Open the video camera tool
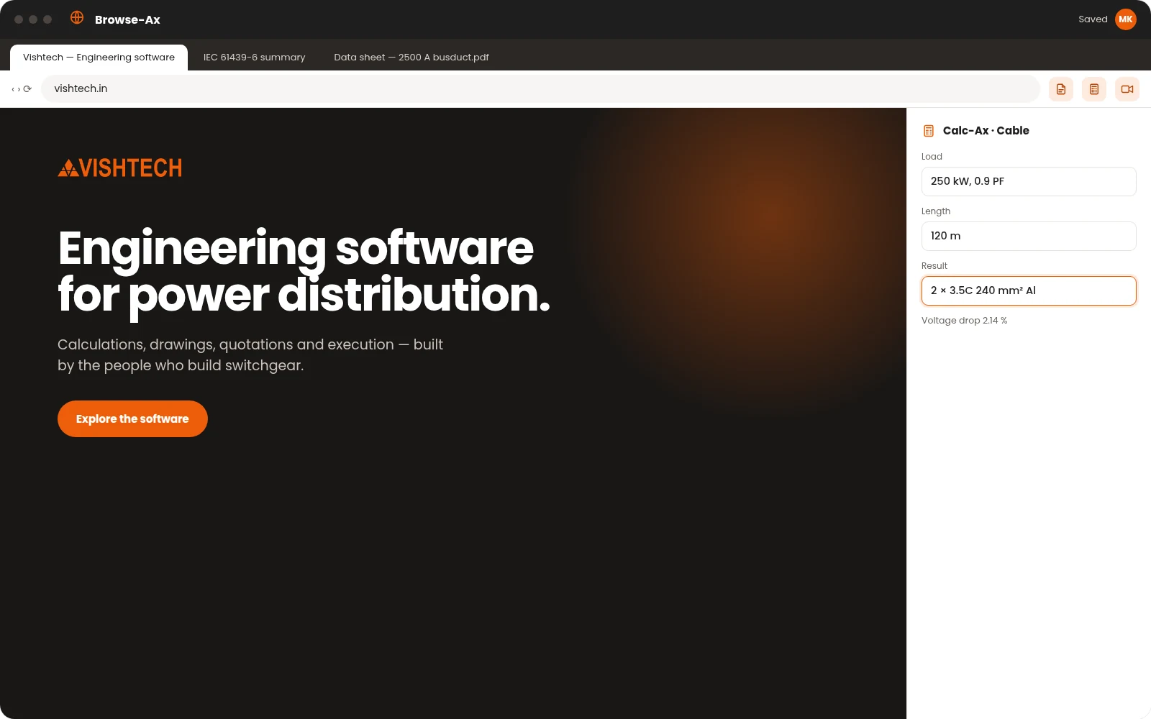The width and height of the screenshot is (1151, 719). [1127, 89]
